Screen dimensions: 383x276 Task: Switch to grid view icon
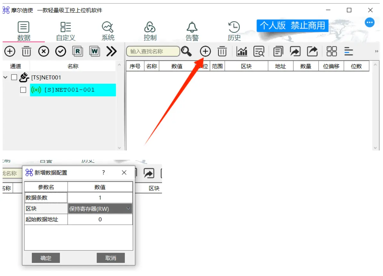pos(331,51)
